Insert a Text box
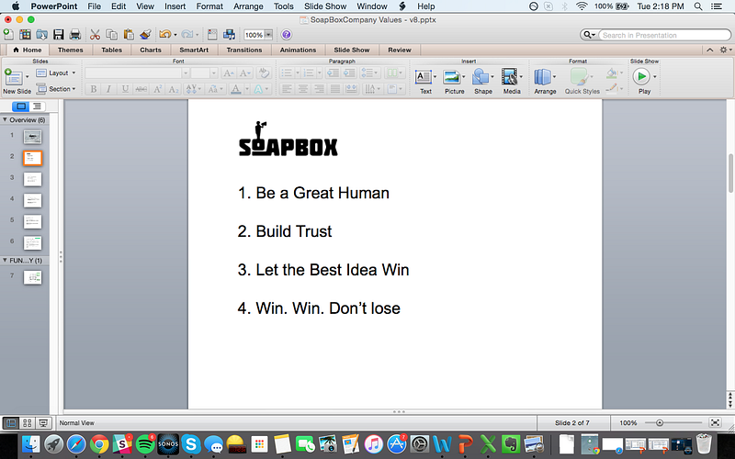The width and height of the screenshot is (735, 459). pos(425,81)
